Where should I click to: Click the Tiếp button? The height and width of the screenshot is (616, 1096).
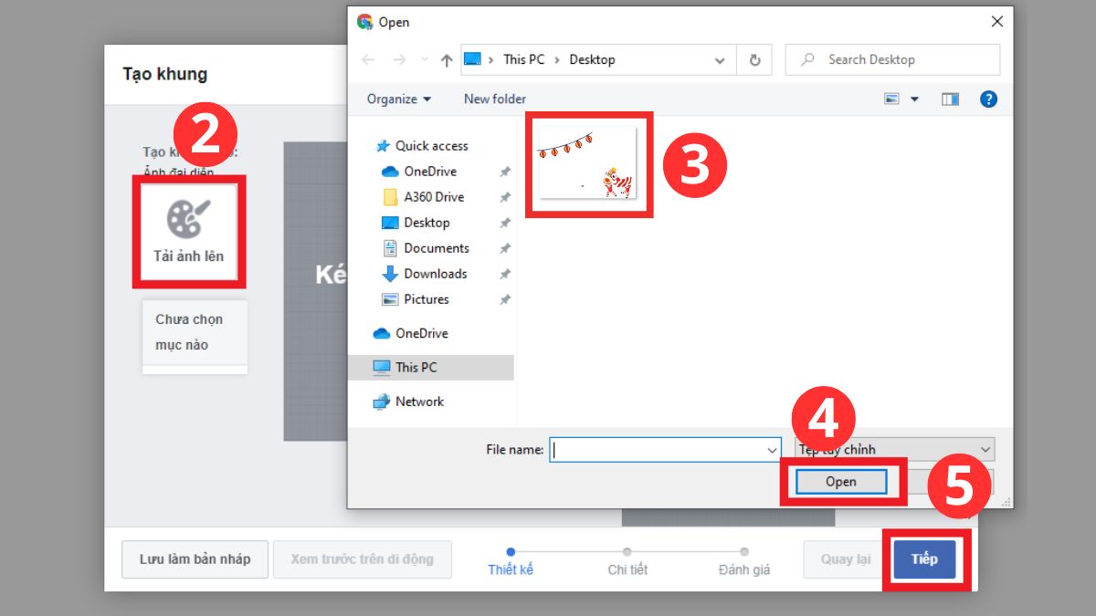pos(925,559)
